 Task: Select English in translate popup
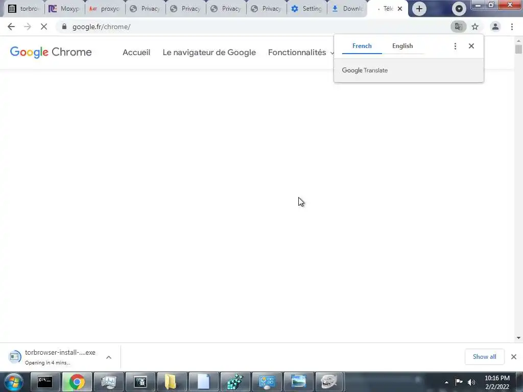[402, 46]
